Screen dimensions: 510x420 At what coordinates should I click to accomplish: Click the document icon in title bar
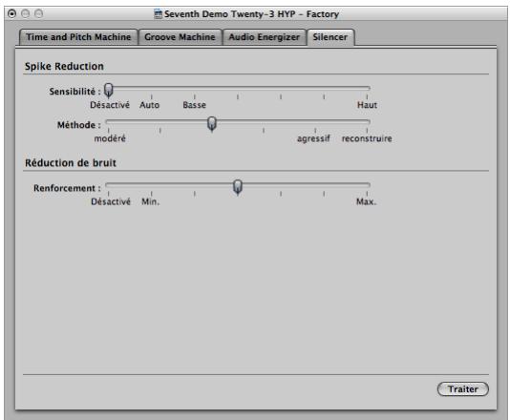coord(159,14)
